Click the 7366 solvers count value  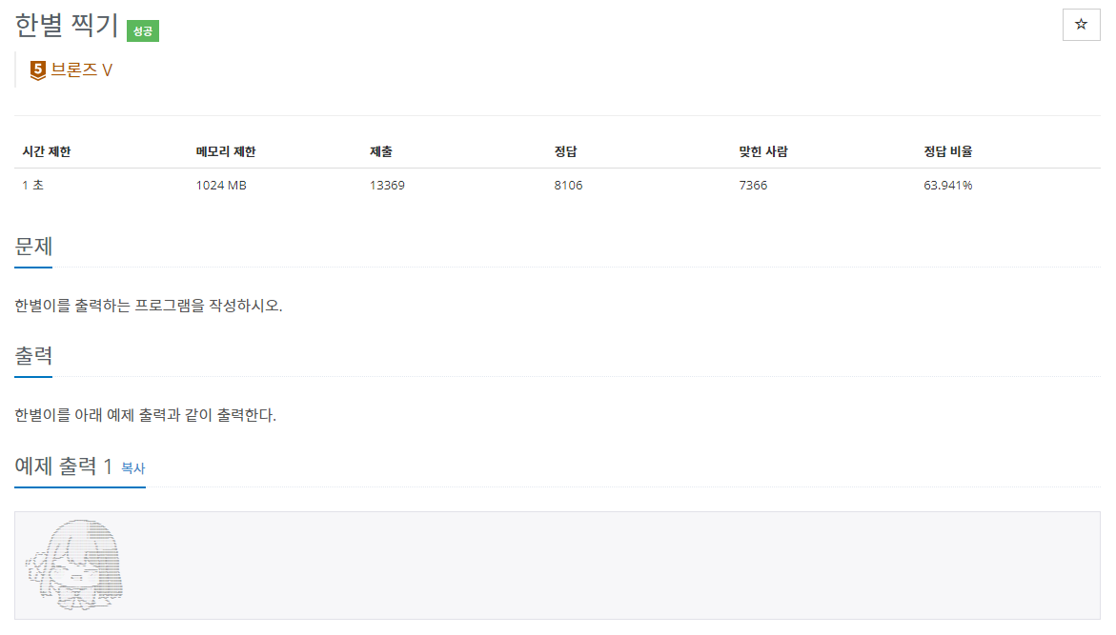[753, 186]
